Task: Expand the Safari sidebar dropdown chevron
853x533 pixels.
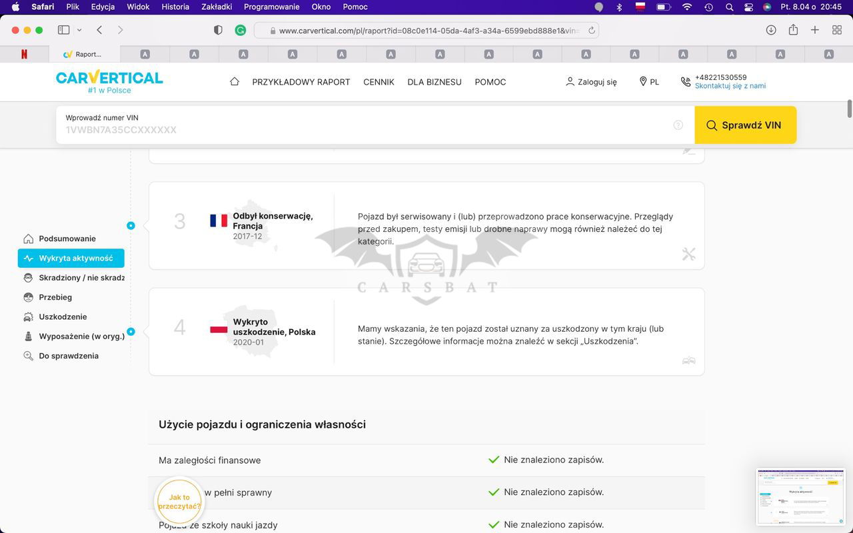Action: (x=79, y=30)
